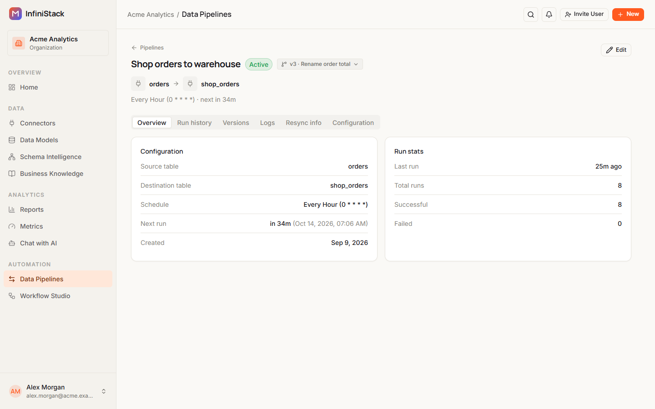Click the pencil icon on Edit
The image size is (655, 409).
click(610, 50)
